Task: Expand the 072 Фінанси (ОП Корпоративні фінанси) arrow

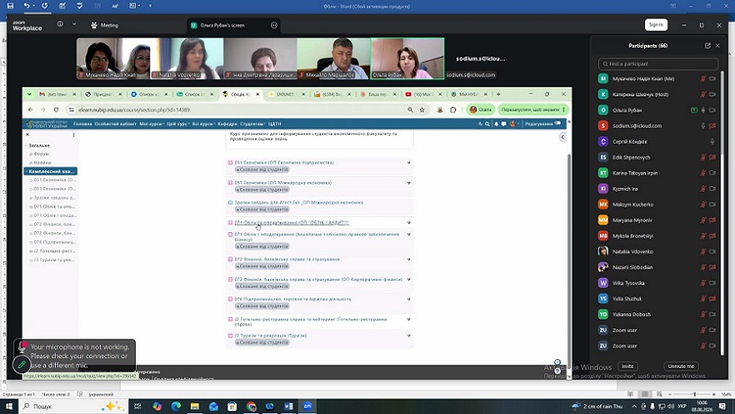Action: pos(408,279)
